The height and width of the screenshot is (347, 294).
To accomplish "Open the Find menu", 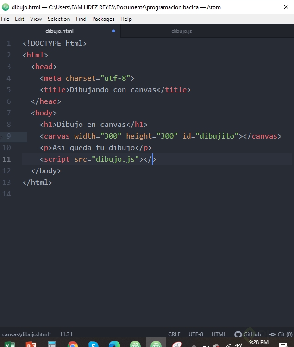I will [81, 19].
